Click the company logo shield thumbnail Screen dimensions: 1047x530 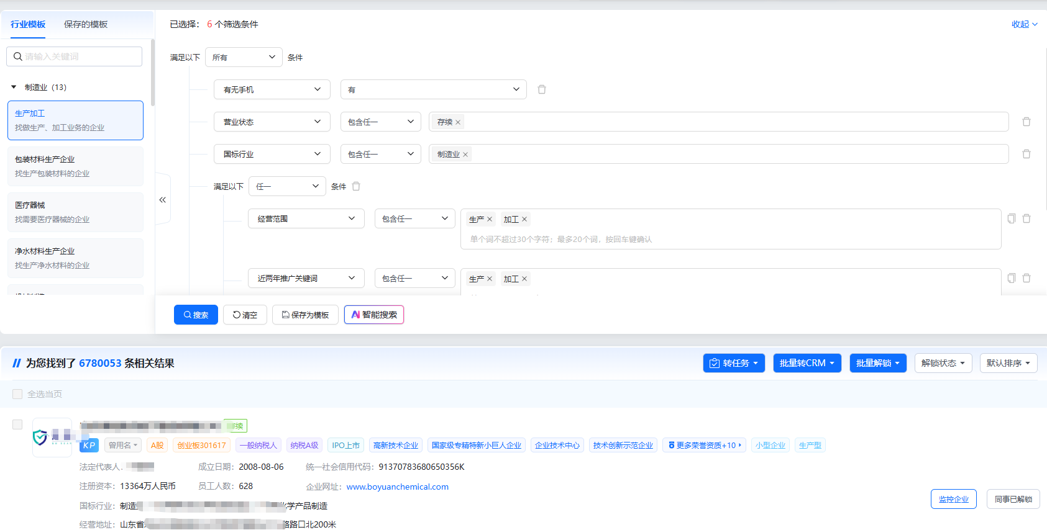coord(52,438)
